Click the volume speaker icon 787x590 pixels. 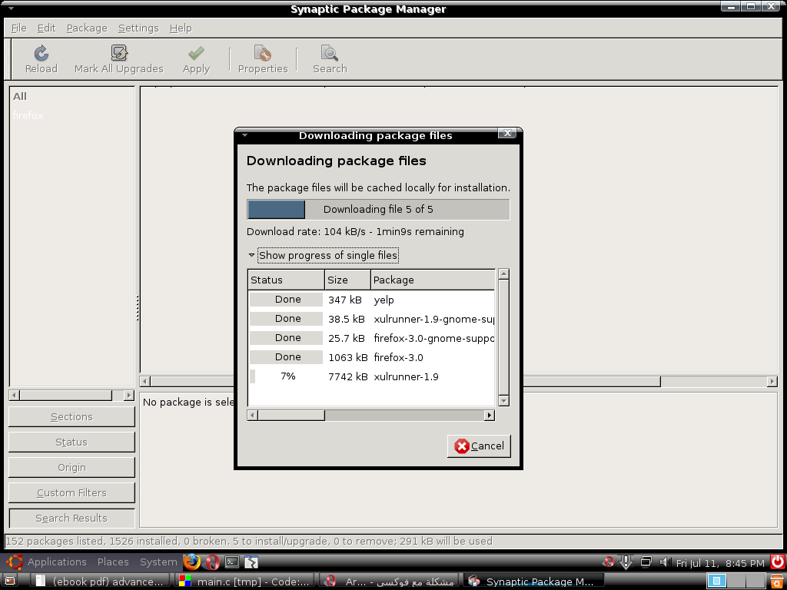665,562
